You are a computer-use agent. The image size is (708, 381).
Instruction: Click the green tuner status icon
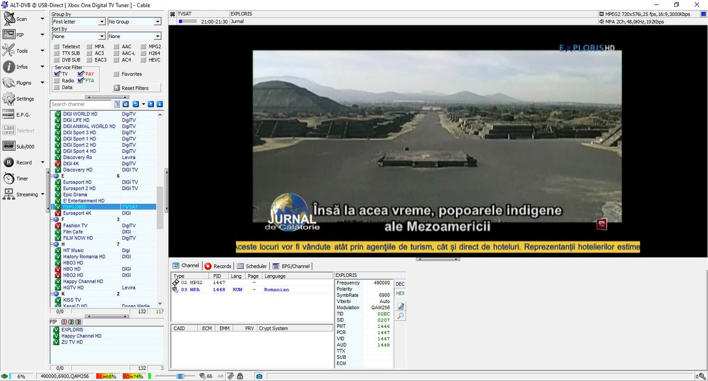coord(4,377)
